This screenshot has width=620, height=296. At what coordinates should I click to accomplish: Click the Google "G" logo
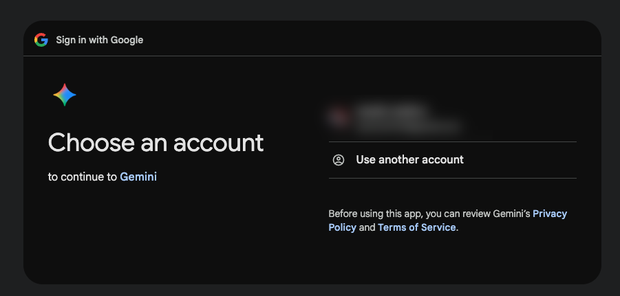pyautogui.click(x=41, y=40)
